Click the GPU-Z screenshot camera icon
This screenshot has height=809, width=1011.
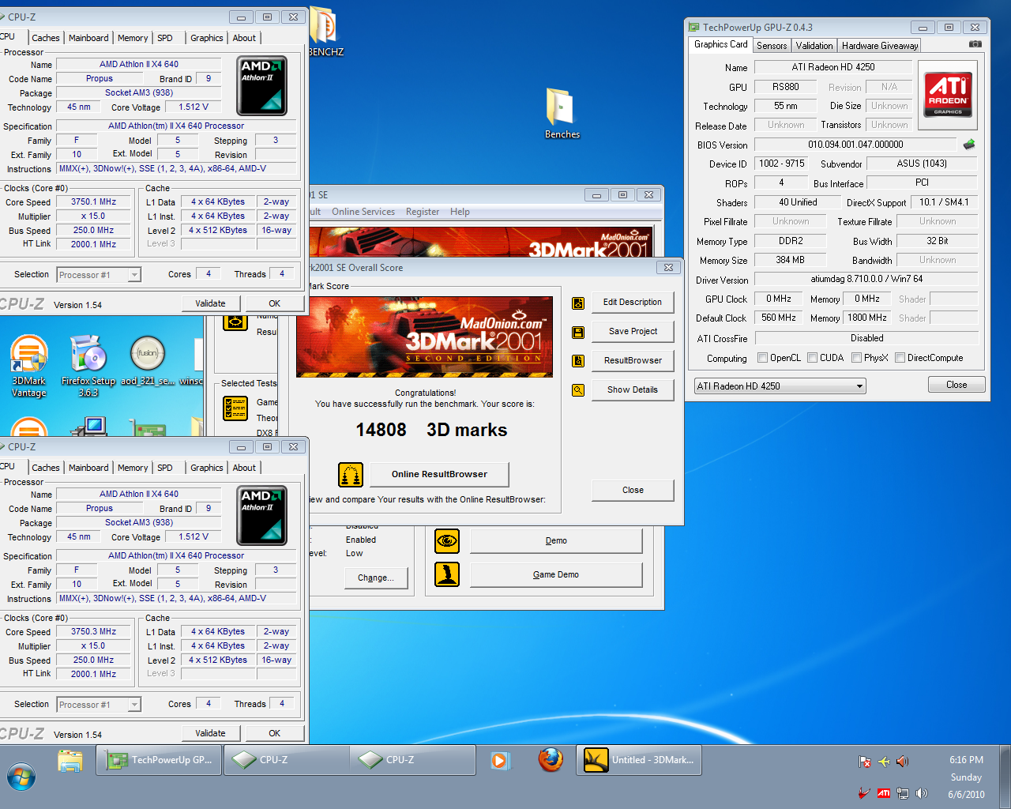(x=975, y=44)
